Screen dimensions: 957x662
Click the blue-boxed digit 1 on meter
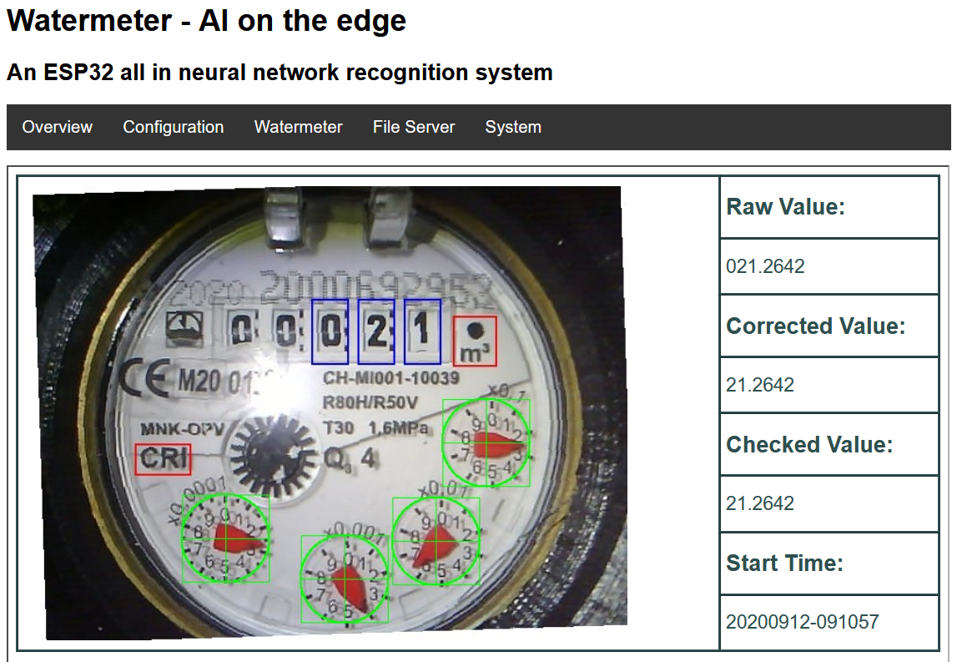pyautogui.click(x=422, y=331)
